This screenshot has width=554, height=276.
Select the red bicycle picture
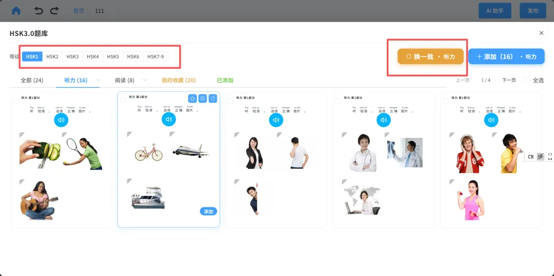point(149,152)
